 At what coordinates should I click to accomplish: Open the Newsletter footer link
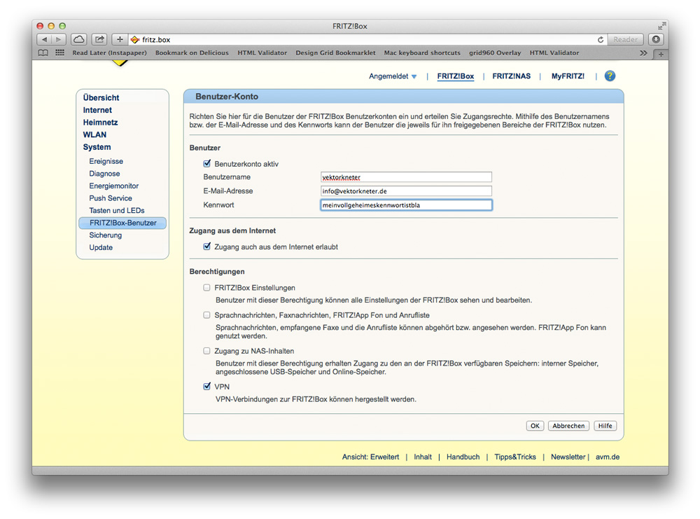point(568,457)
